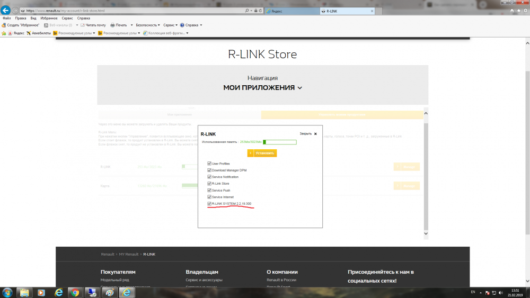
Task: Open the browser Home icon
Action: [x=512, y=11]
